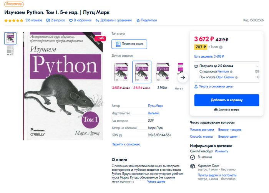
Task: Click the add to comparison scales icon
Action: point(98,20)
